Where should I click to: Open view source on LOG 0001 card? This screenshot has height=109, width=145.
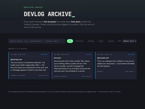coord(130,71)
